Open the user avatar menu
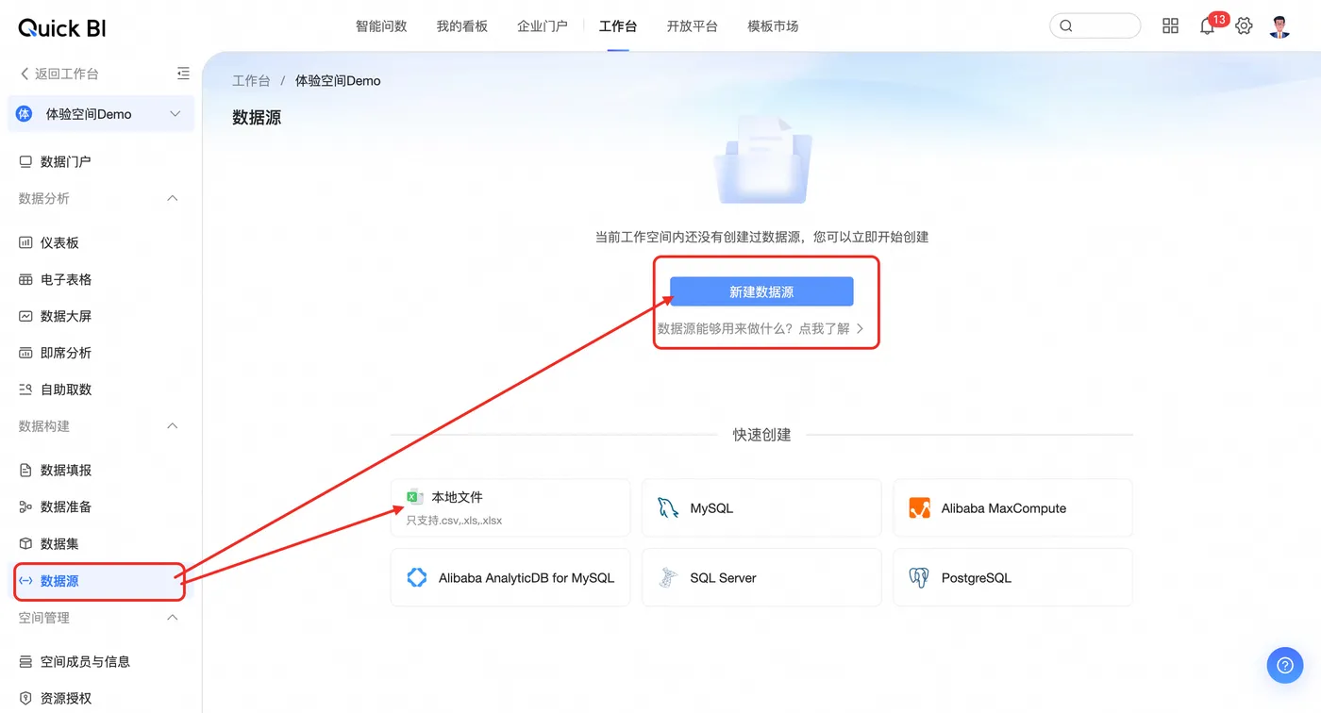 [1279, 26]
